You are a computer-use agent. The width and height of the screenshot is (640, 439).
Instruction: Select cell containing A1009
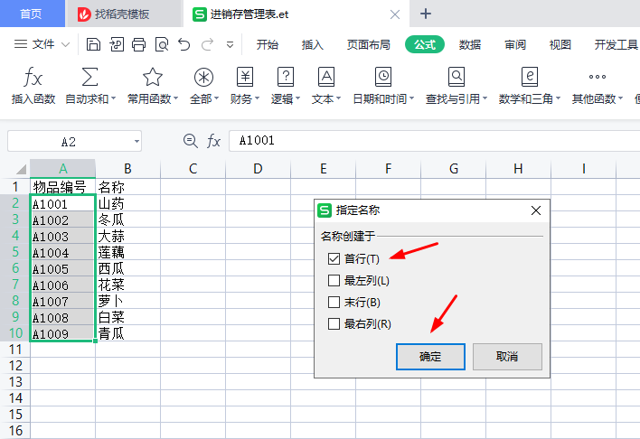coord(62,333)
